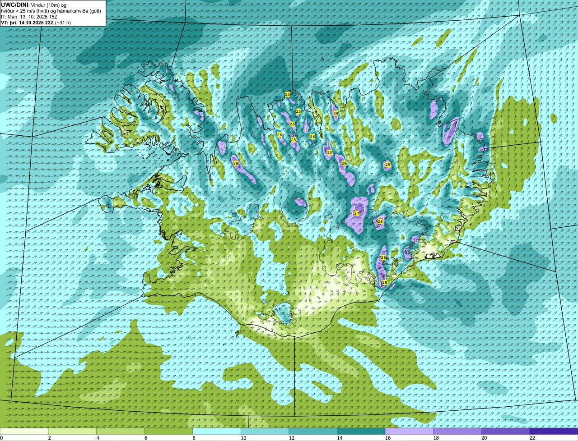578x441 pixels.
Task: Click the yellow 30 m/s maximum gust marker
Action: (x=329, y=153)
